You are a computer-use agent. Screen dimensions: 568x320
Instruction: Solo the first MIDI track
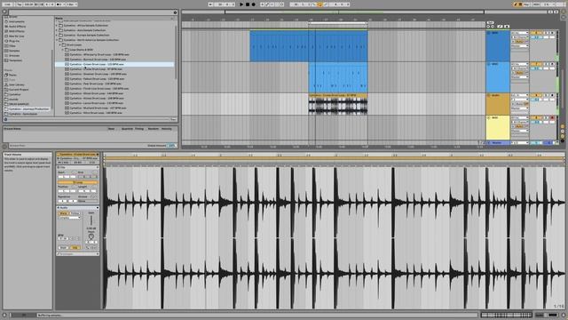tap(547, 33)
